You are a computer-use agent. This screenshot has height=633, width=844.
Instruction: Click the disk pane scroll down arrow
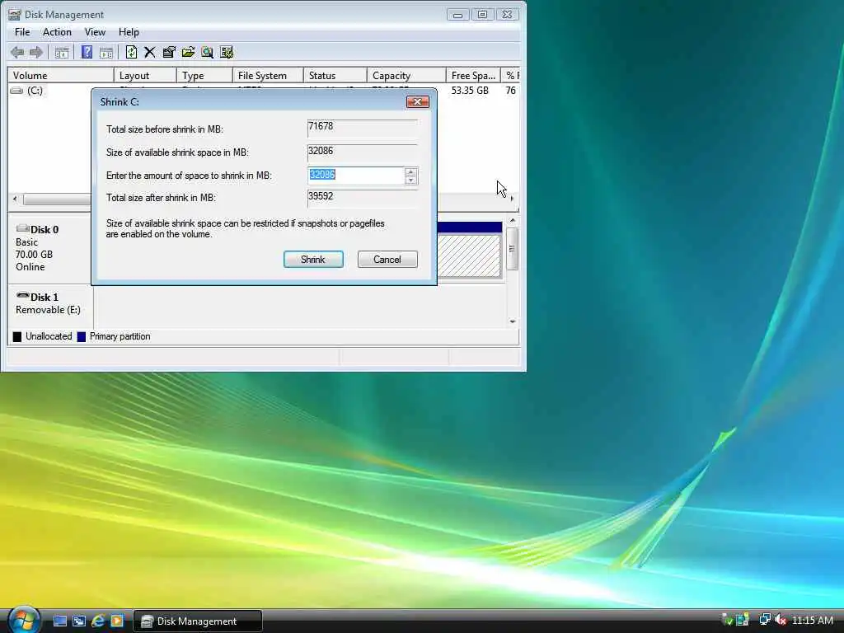click(x=513, y=321)
